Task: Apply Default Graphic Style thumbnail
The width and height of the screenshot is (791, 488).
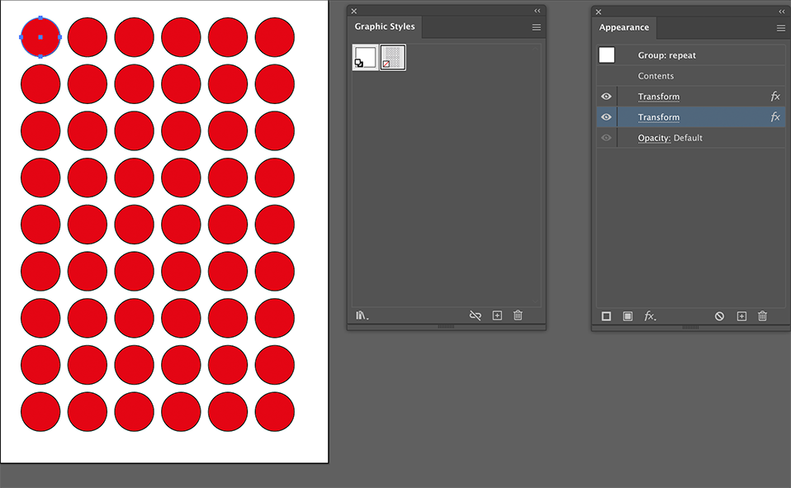Action: [x=365, y=57]
